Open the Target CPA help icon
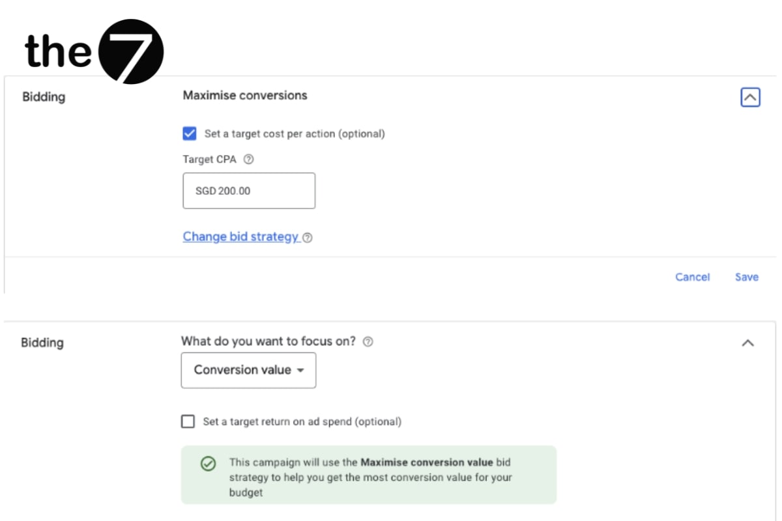The width and height of the screenshot is (782, 521). click(x=248, y=159)
